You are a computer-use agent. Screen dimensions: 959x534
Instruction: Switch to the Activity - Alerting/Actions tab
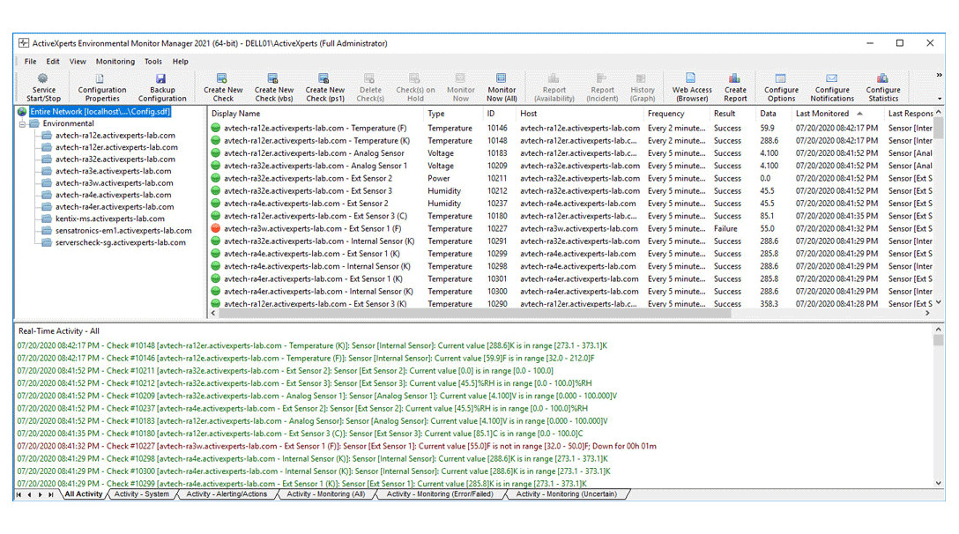(227, 494)
